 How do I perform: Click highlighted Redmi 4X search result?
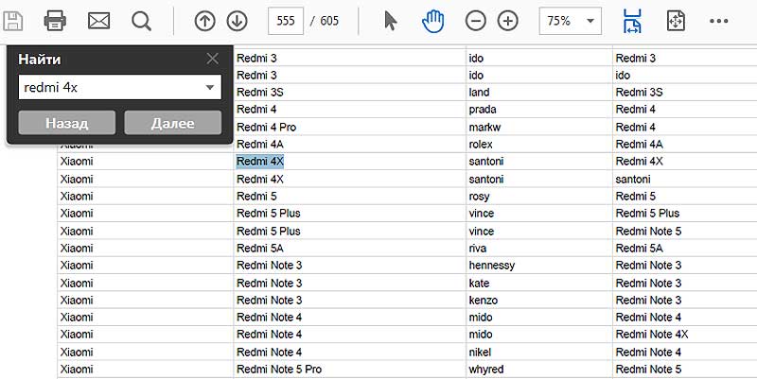(259, 162)
